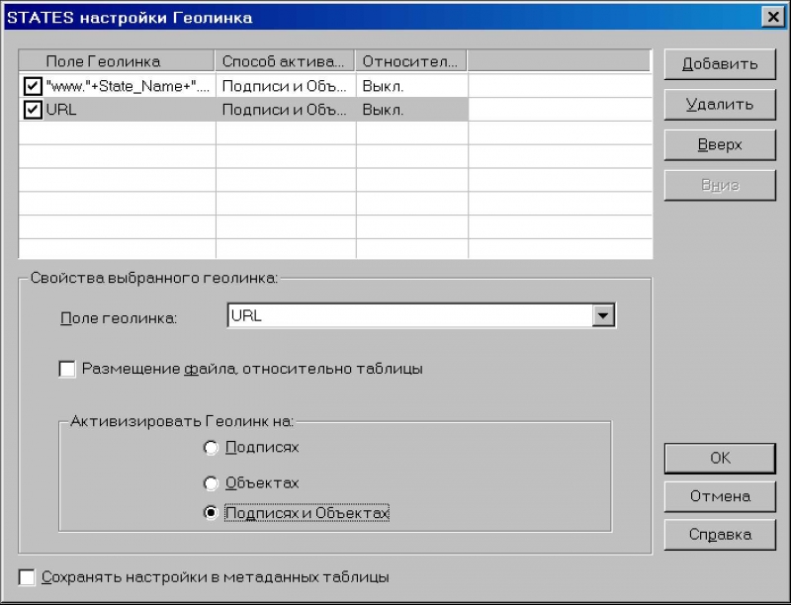The height and width of the screenshot is (605, 791).
Task: Enable Сохранять настройки в метаданных таблицы
Action: [x=27, y=577]
